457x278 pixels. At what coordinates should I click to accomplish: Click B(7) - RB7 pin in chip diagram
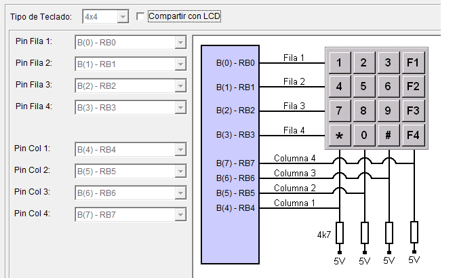pos(235,163)
